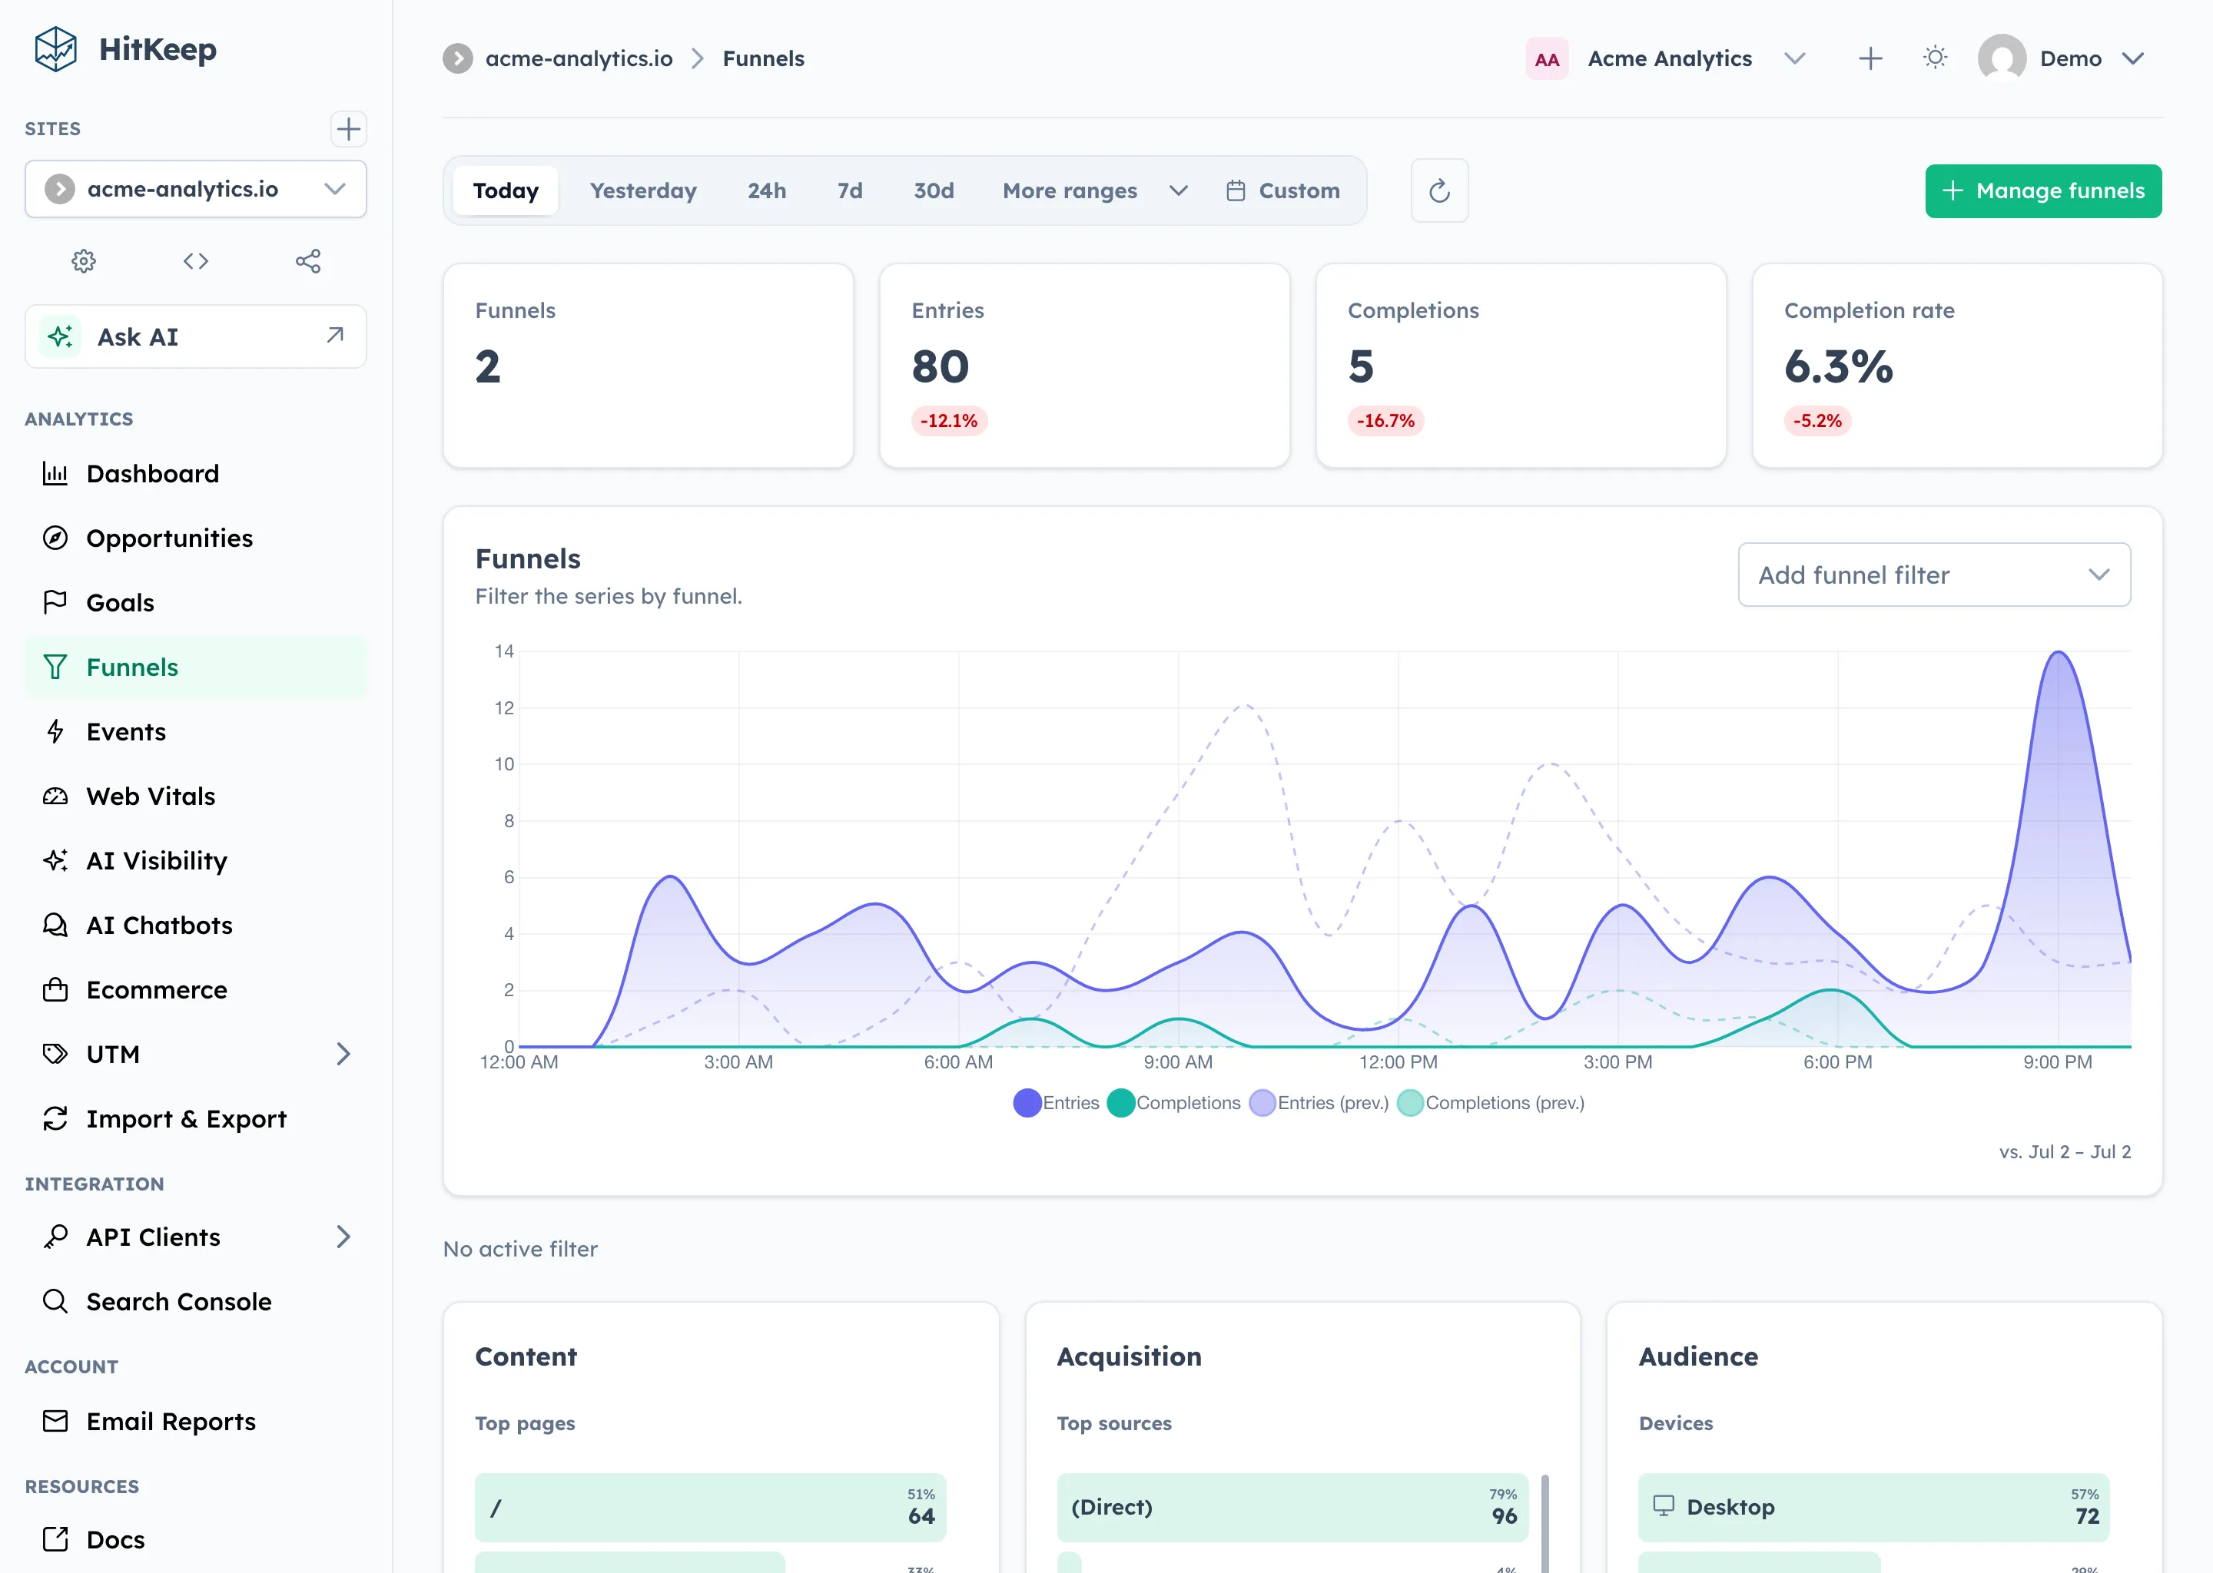Click the top page '/' bar
2213x1573 pixels.
pos(710,1507)
